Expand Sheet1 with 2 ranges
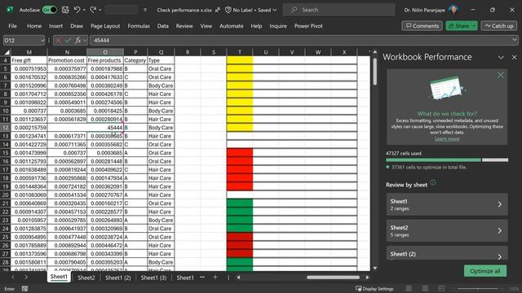Image resolution: width=522 pixels, height=293 pixels. 447,204
